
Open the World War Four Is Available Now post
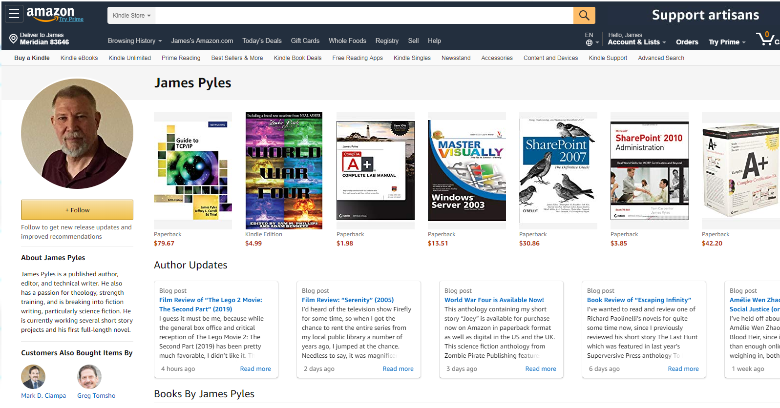pos(494,300)
